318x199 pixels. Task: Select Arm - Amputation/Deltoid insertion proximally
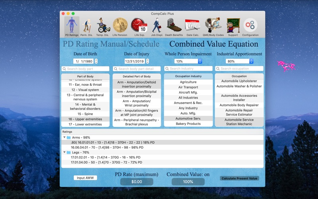coord(137,84)
